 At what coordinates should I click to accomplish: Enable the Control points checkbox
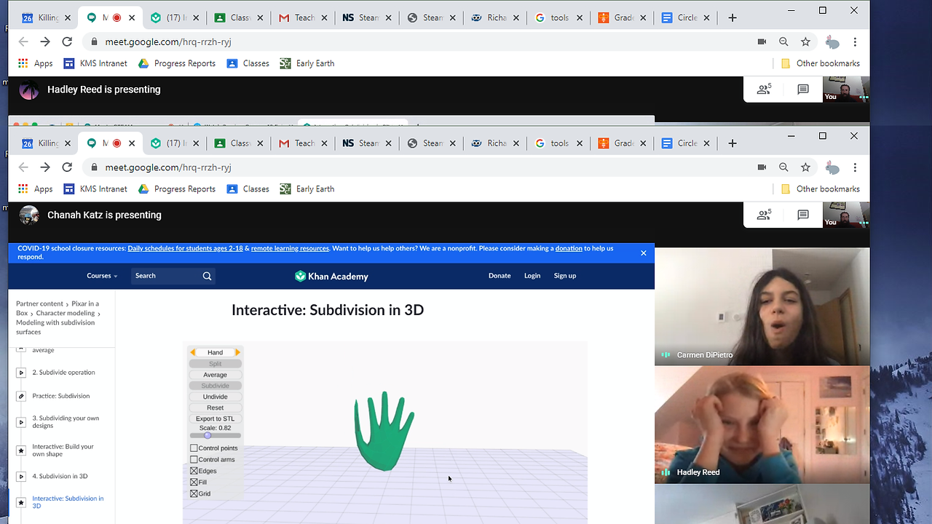(x=194, y=448)
